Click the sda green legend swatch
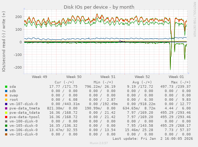The image size is (198, 147). [6, 87]
